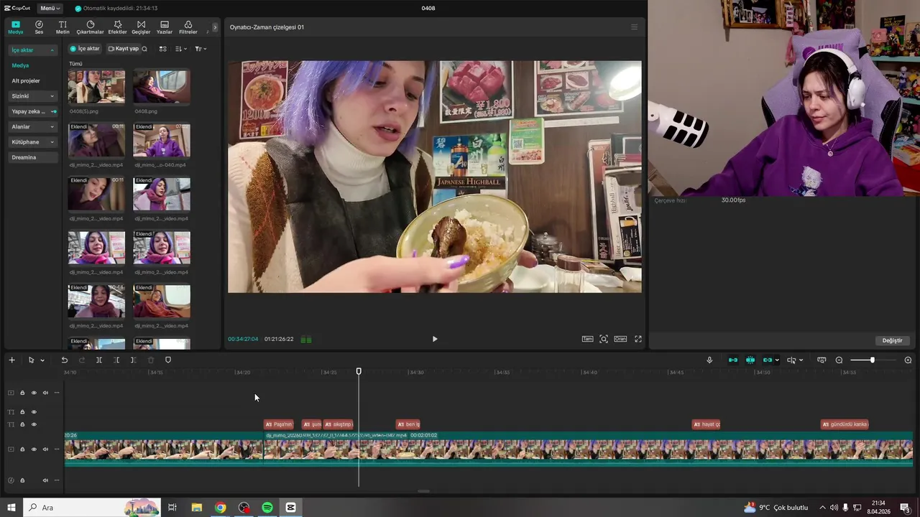Toggle main track magnet
920x517 pixels.
coord(733,360)
